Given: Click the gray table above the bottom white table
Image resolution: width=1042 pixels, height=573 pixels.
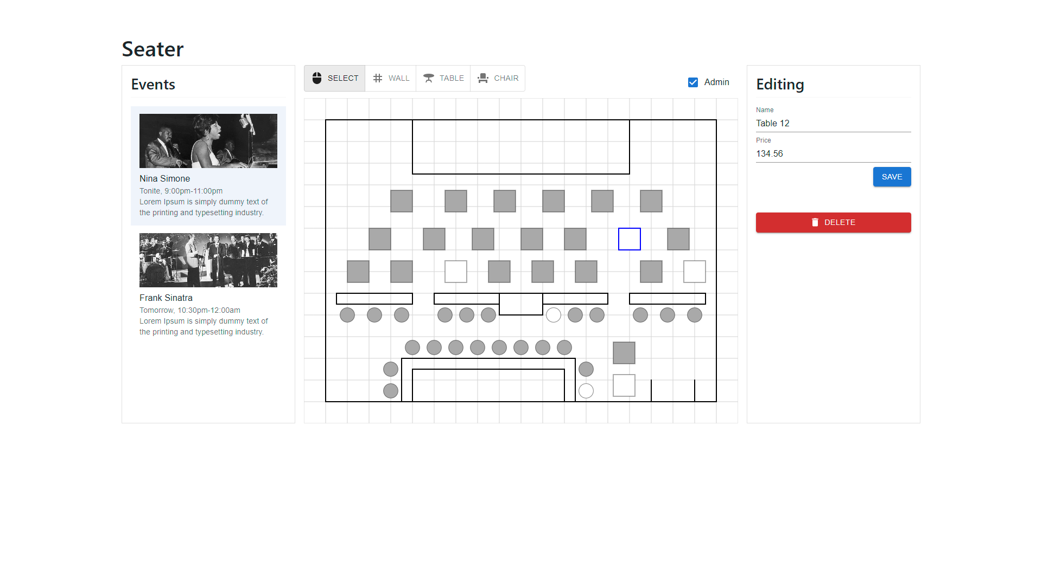Looking at the screenshot, I should (624, 353).
